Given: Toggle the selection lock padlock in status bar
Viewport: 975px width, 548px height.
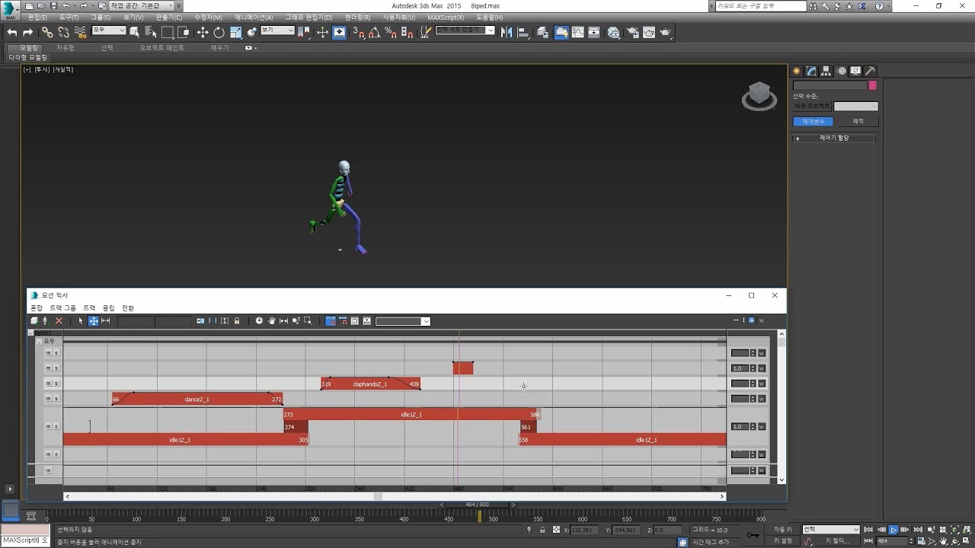Looking at the screenshot, I should [x=542, y=530].
